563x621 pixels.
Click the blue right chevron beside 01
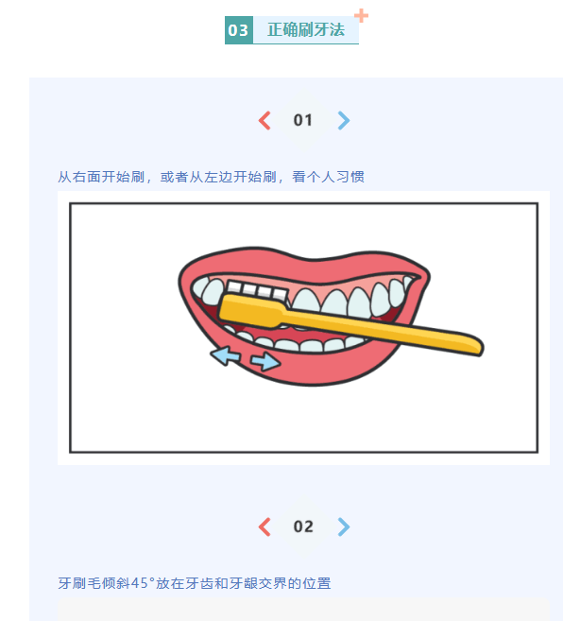[344, 120]
